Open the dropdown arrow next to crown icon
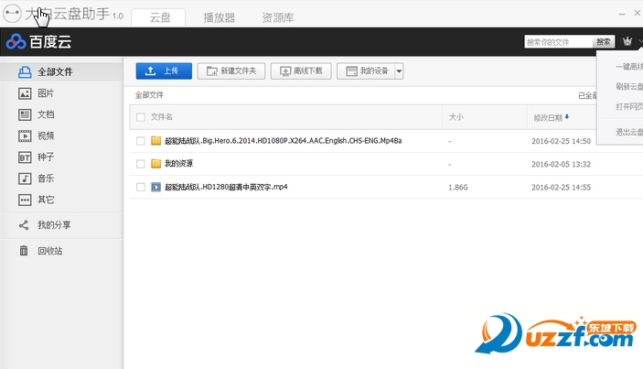Viewport: 643px width, 369px height. click(x=640, y=41)
